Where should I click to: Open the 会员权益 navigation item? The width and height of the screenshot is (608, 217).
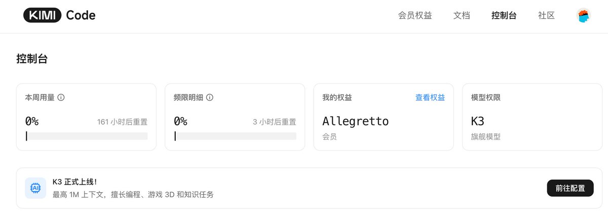coord(415,16)
